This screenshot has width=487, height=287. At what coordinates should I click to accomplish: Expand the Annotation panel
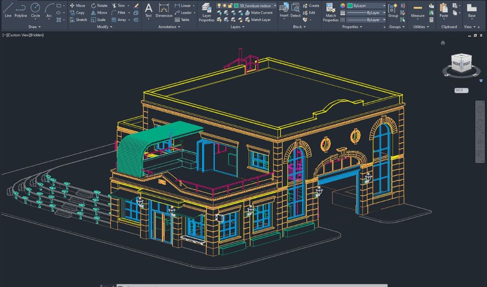(x=169, y=27)
